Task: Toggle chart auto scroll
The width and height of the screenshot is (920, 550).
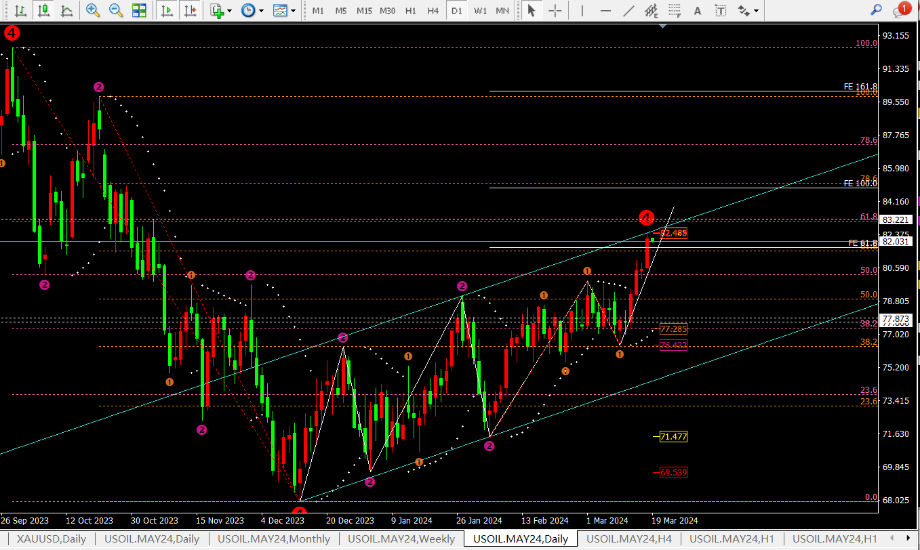Action: click(x=167, y=10)
